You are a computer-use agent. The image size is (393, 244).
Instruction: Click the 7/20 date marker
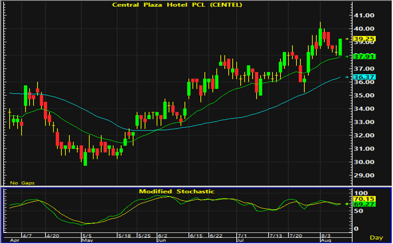pos(296,236)
